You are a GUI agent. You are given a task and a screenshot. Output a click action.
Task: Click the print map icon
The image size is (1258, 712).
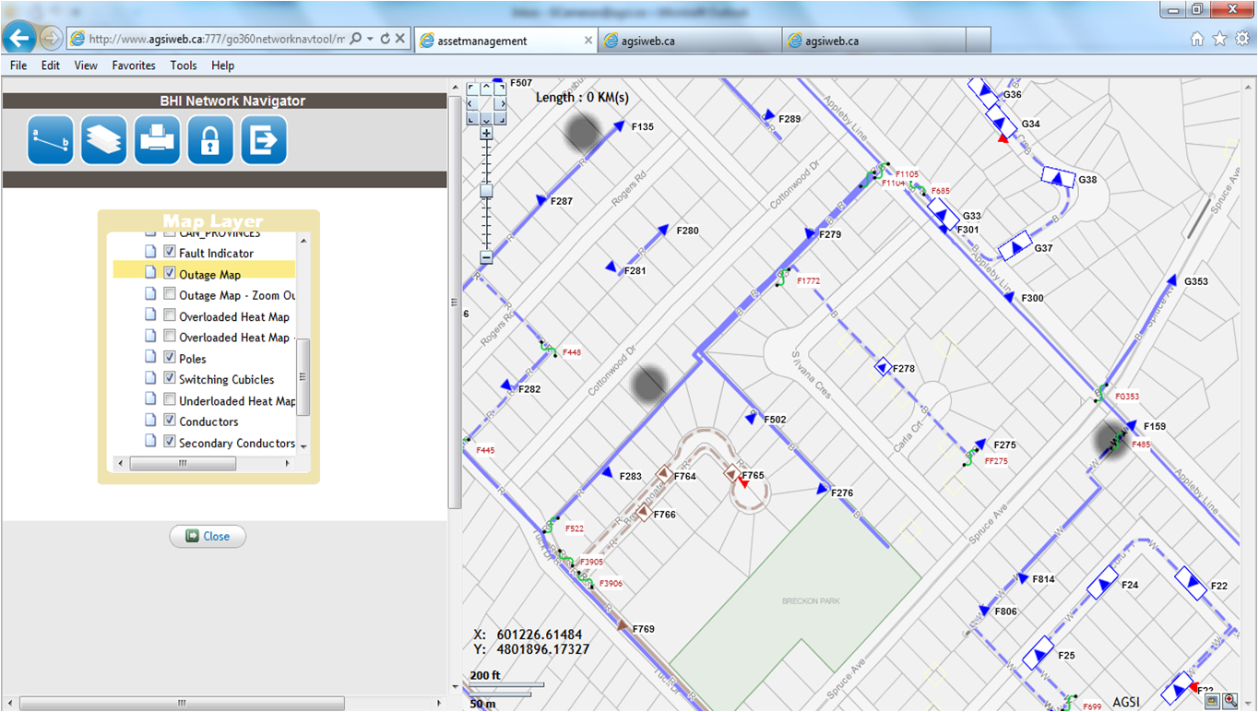click(x=158, y=140)
